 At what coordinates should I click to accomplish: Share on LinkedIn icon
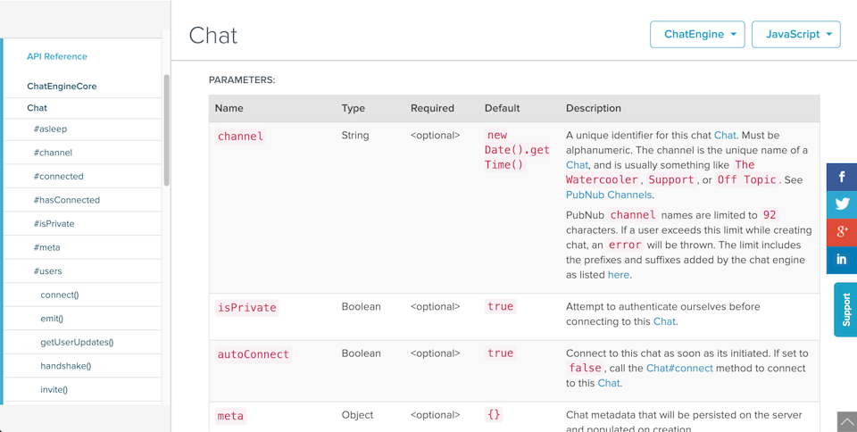(841, 260)
